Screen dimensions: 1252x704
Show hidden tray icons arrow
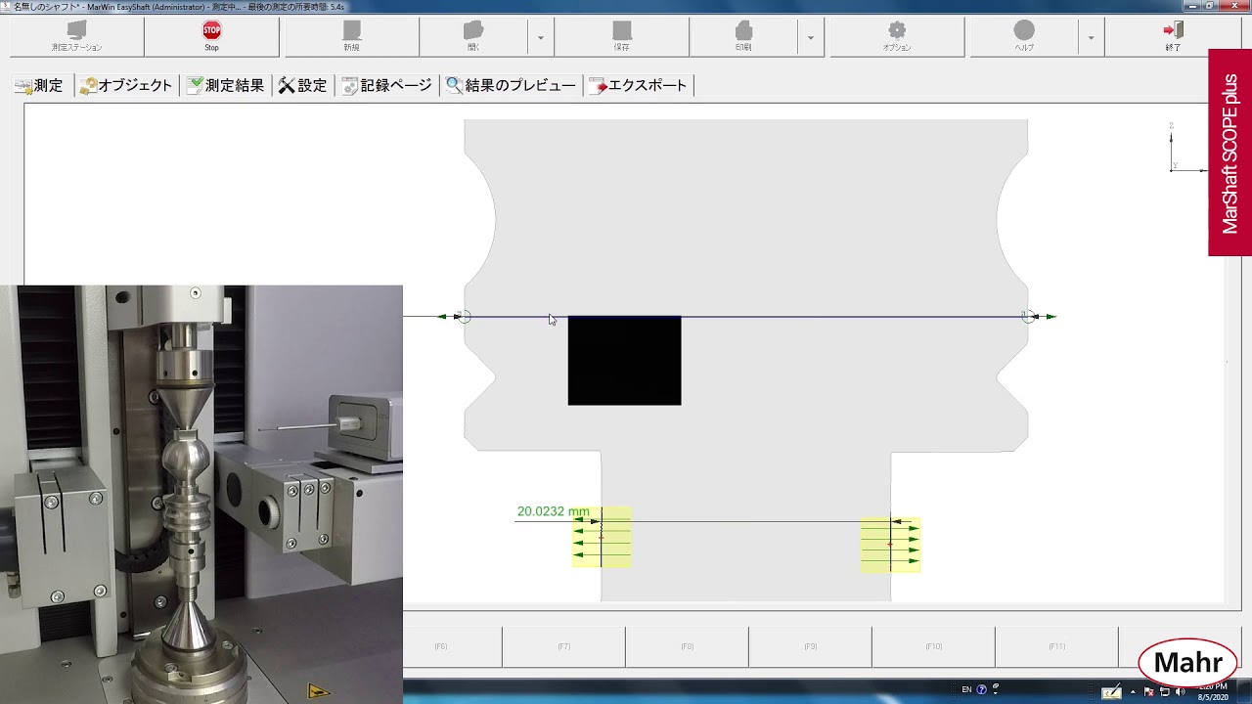(1135, 692)
